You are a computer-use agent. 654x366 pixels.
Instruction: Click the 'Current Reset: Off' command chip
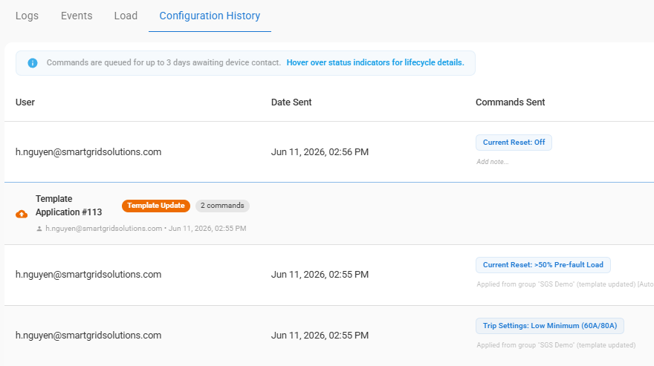click(514, 143)
